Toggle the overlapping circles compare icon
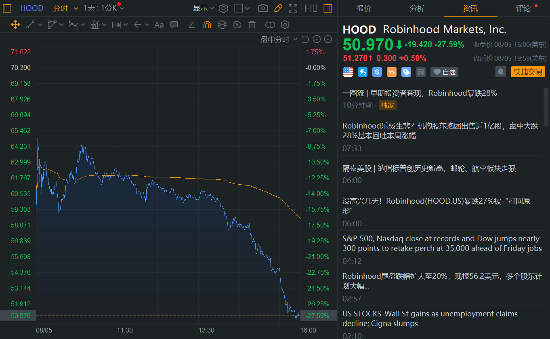This screenshot has width=550, height=339. pos(270,25)
